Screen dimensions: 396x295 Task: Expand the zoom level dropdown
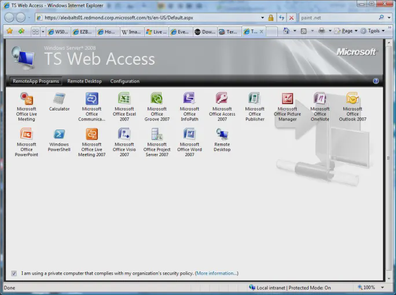tap(381, 287)
